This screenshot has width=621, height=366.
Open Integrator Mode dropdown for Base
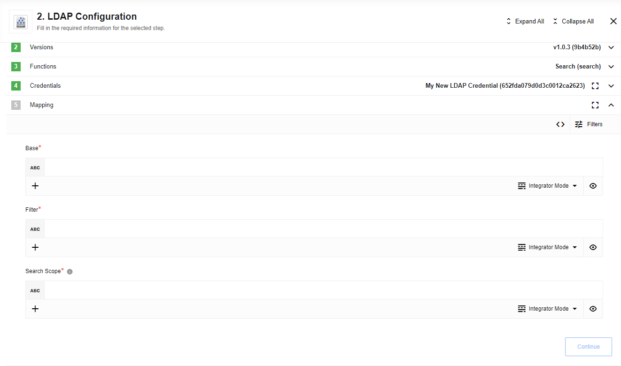(x=547, y=186)
